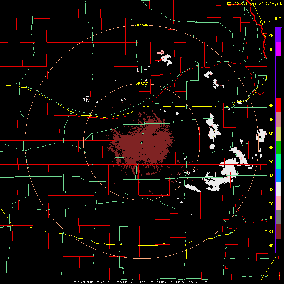The height and width of the screenshot is (284, 284).
Task: Click the BD legend label
Action: coord(271,134)
